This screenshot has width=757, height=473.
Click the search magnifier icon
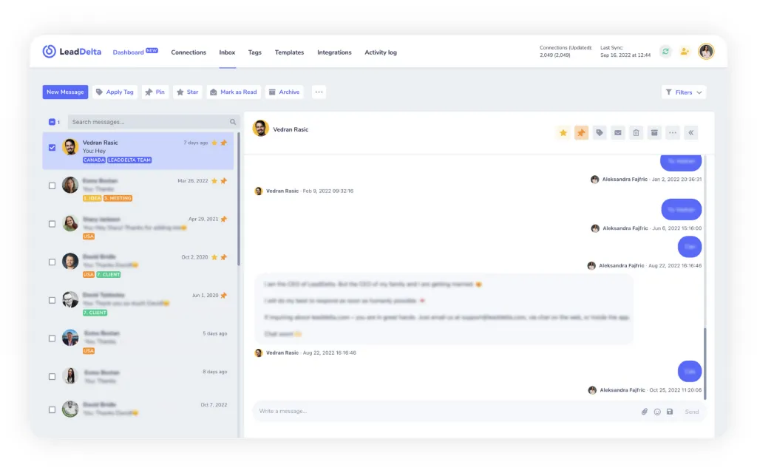tap(233, 122)
